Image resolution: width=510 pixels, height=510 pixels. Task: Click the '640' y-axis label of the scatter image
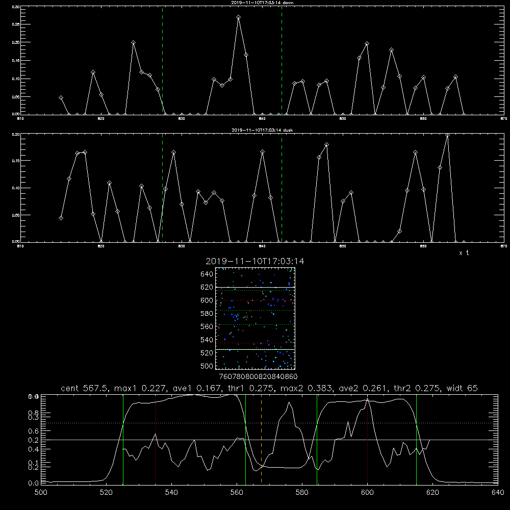pyautogui.click(x=207, y=274)
